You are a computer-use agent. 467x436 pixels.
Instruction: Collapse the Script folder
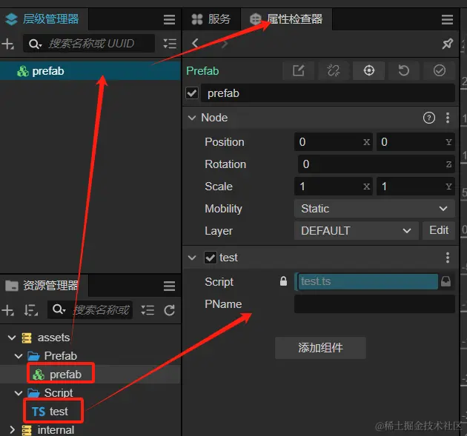[19, 393]
